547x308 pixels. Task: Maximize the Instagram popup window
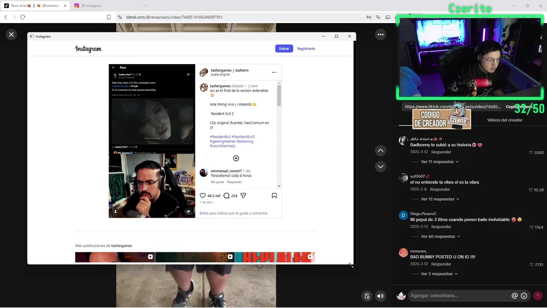[336, 36]
